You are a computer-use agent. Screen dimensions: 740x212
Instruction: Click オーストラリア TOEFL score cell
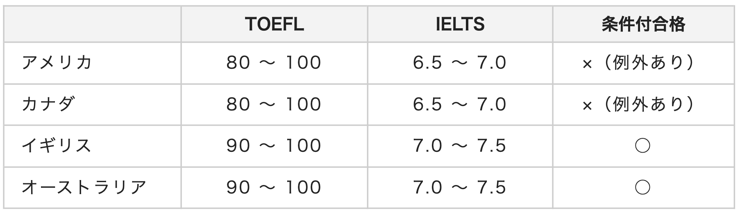click(x=274, y=187)
